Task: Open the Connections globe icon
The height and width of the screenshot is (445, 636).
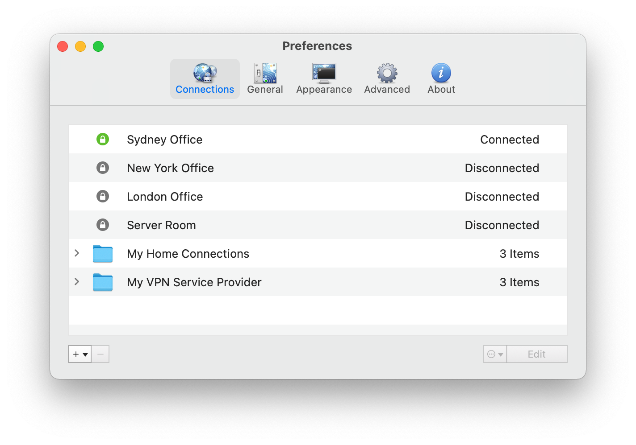Action: pyautogui.click(x=205, y=73)
